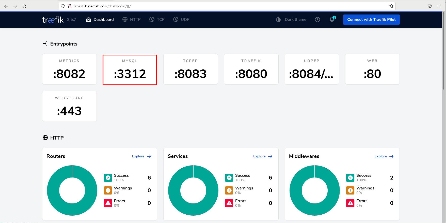Explore the Services section
The image size is (446, 223).
tap(263, 156)
